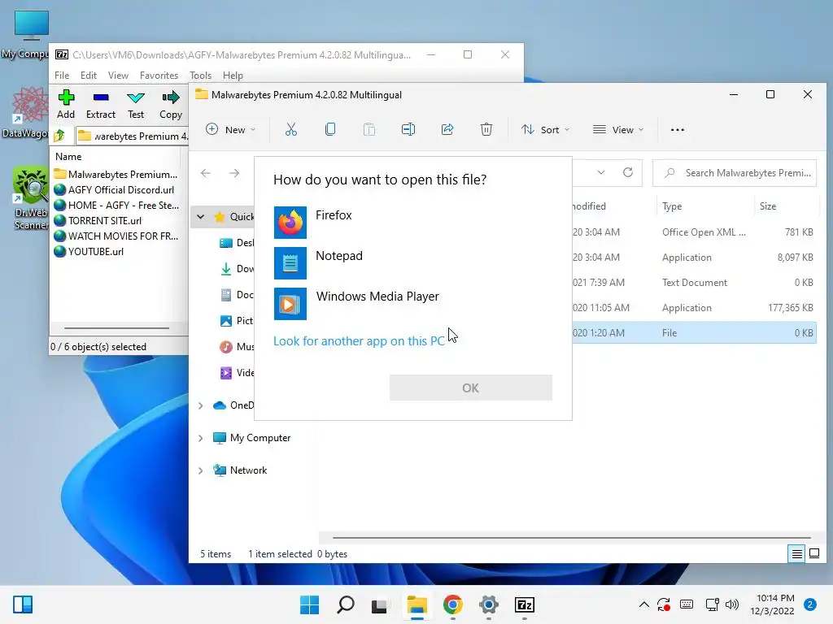833x624 pixels.
Task: Click the Rename icon in Explorer toolbar
Action: click(408, 129)
